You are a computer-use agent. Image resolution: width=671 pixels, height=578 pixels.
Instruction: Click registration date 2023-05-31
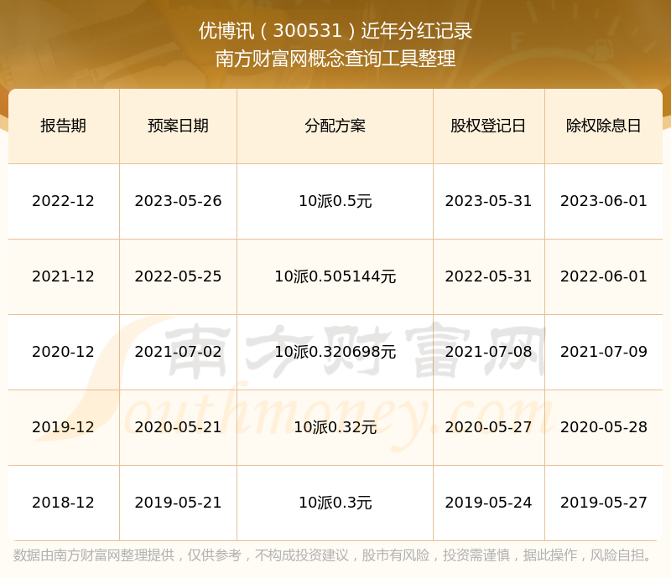[488, 201]
